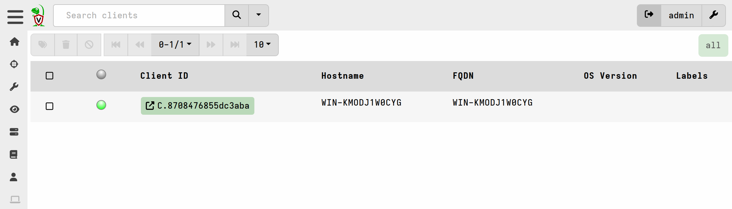This screenshot has height=209, width=732.
Task: Open client C.8708476855dc3aba details
Action: tap(197, 106)
